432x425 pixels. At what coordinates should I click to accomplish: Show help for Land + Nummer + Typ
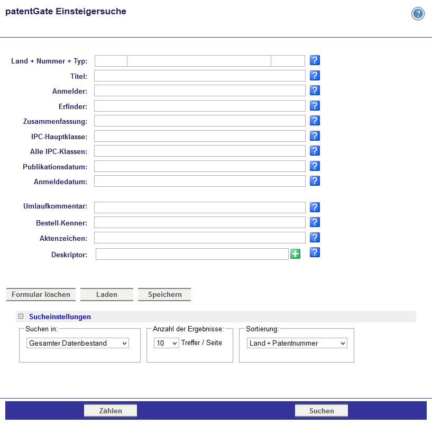[x=315, y=60]
